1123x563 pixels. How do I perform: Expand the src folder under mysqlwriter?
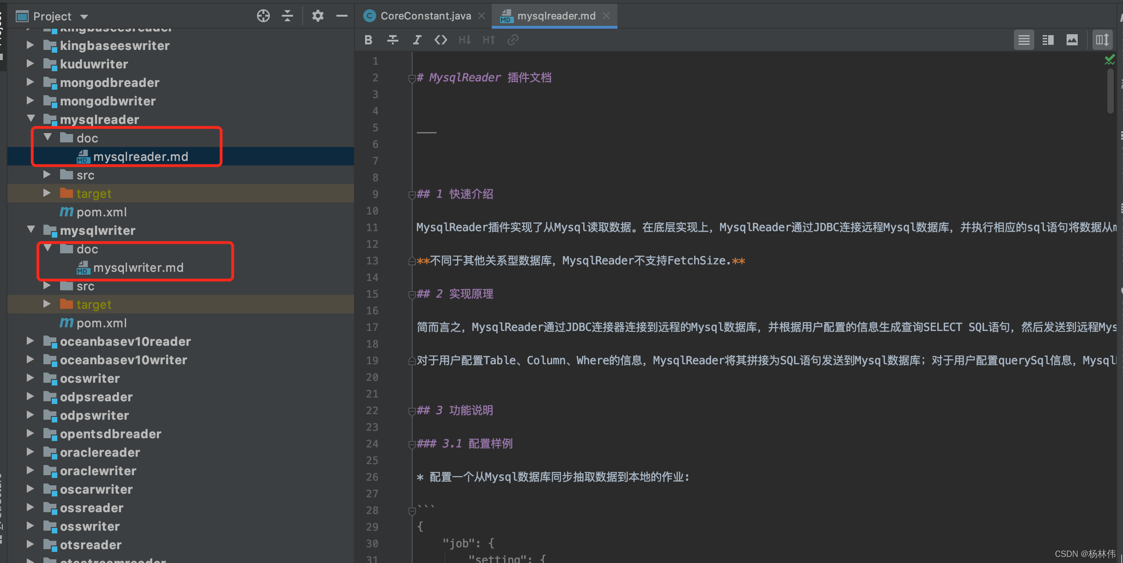click(x=47, y=286)
